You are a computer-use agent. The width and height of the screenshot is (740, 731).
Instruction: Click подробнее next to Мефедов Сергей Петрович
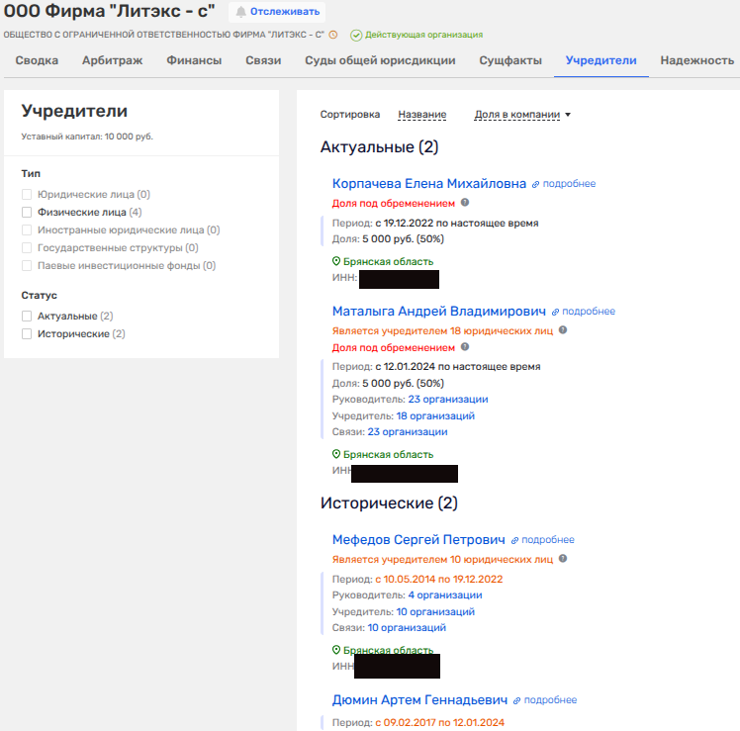(547, 540)
